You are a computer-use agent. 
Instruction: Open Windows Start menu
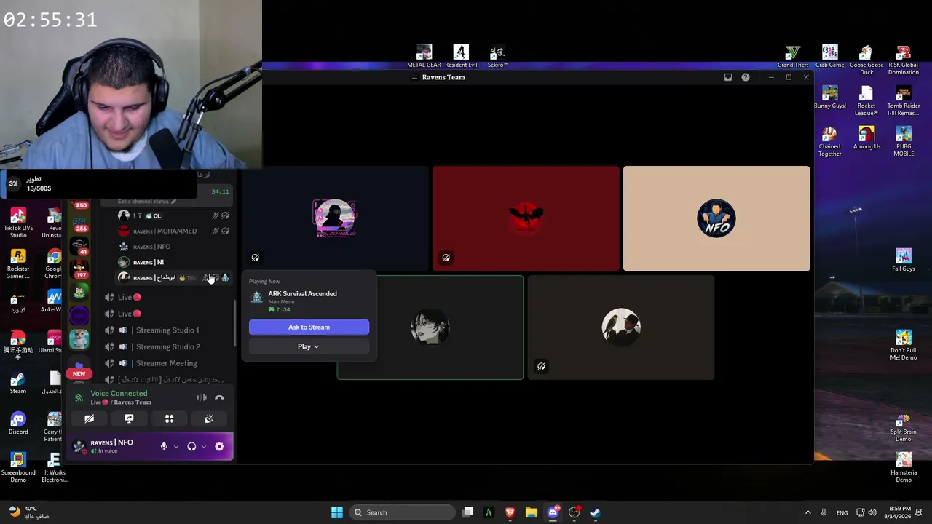tap(337, 512)
